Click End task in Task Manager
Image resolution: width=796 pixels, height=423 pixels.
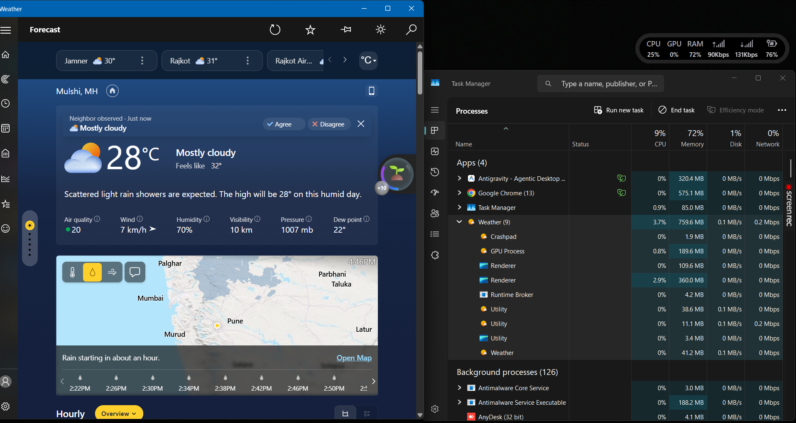pos(677,110)
